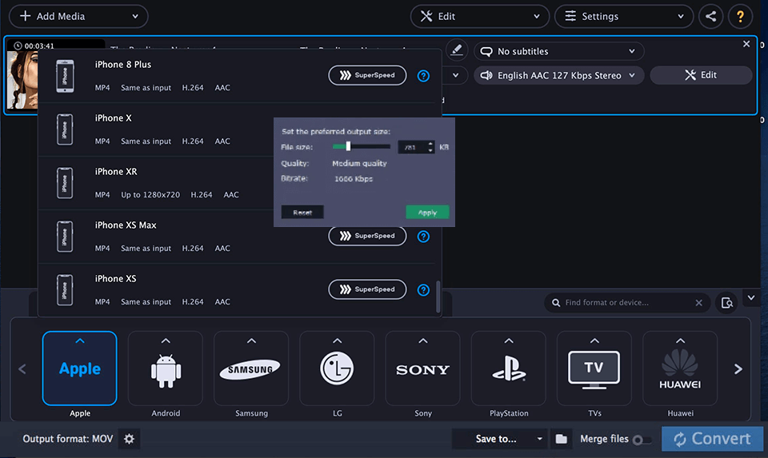Decrease file size with stepper down arrow
Image resolution: width=768 pixels, height=458 pixels.
click(x=430, y=150)
